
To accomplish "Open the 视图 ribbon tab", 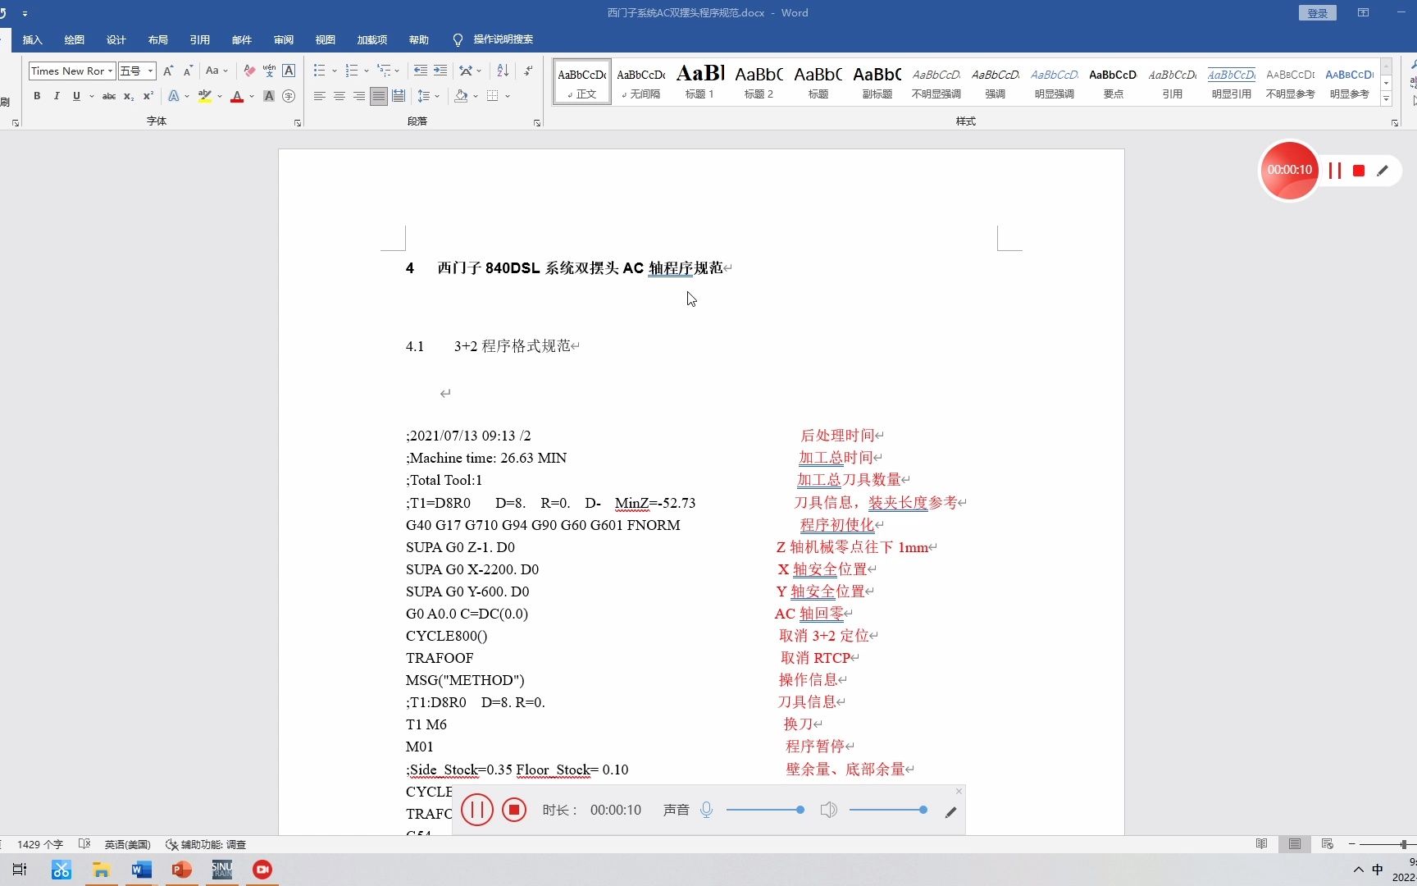I will pos(325,39).
